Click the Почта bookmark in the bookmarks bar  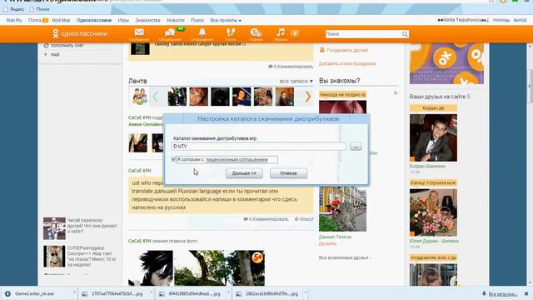40,9
